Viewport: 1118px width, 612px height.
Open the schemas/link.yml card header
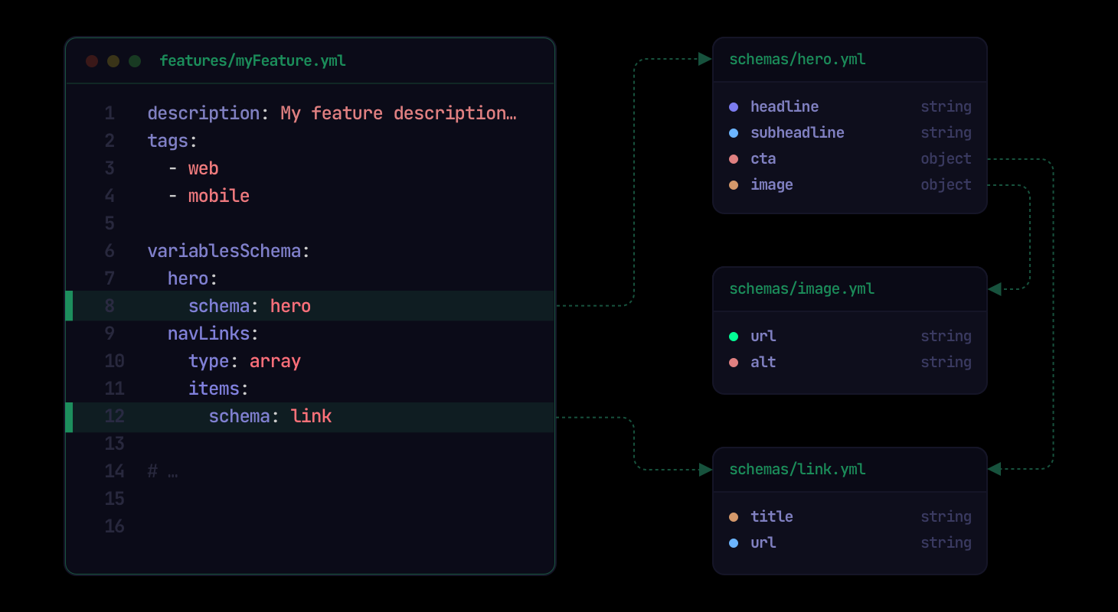click(797, 470)
